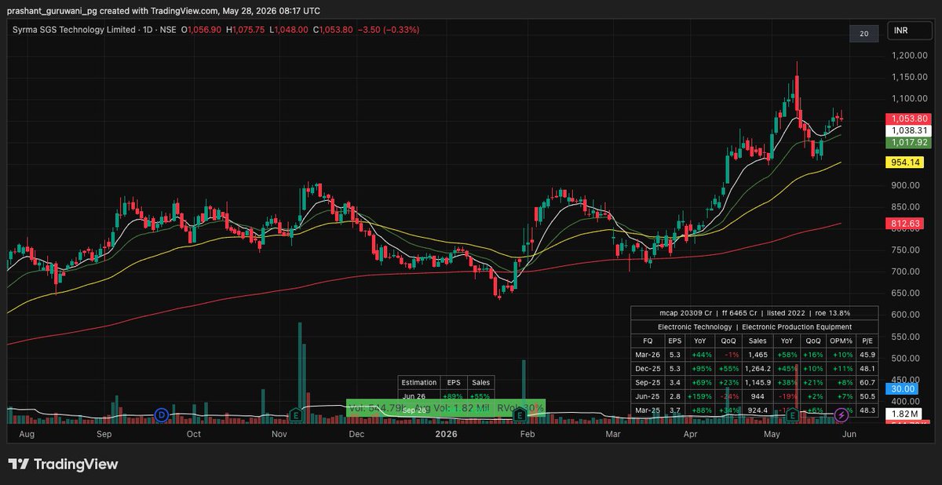942x485 pixels.
Task: Select the Jun-25 quarter row label
Action: 648,396
